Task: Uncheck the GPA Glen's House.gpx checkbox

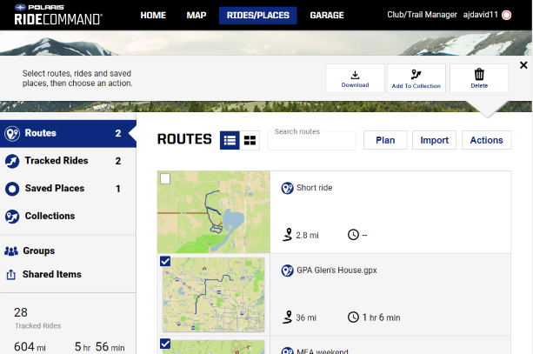Action: click(x=165, y=262)
